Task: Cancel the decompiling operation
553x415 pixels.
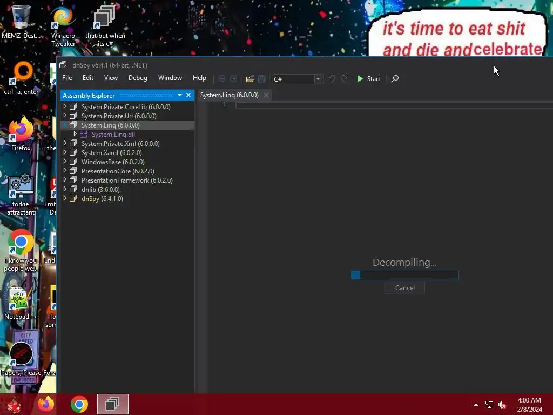Action: (405, 288)
